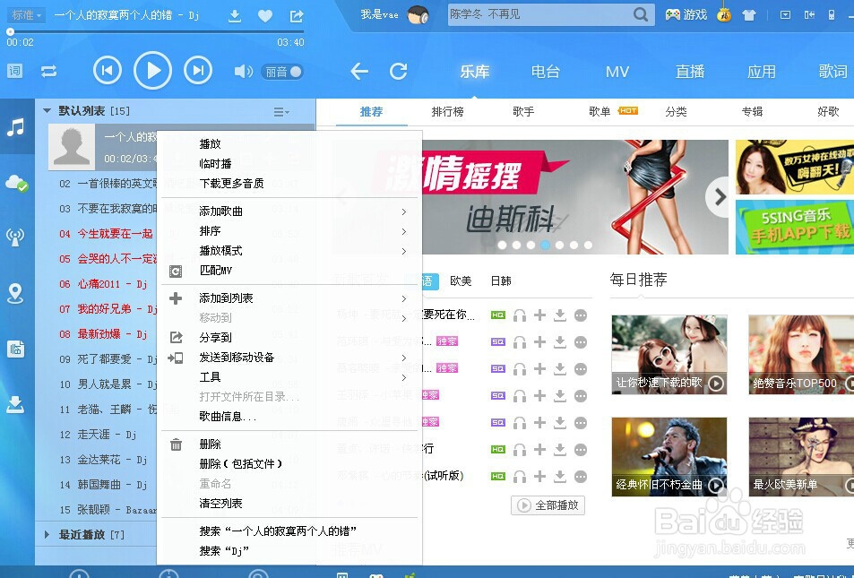Expand the 发送到移动设备 submenu
Viewport: 854px width, 578px height.
pos(289,358)
